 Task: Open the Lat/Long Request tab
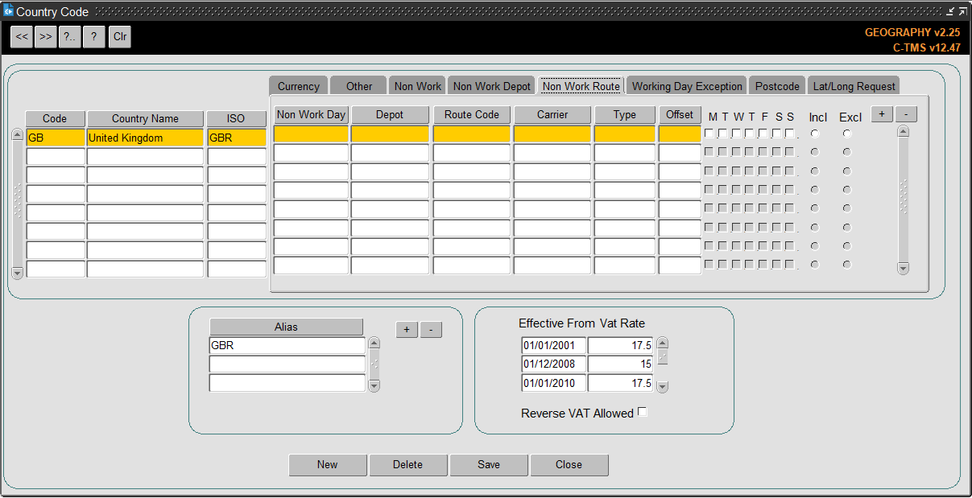(x=854, y=86)
